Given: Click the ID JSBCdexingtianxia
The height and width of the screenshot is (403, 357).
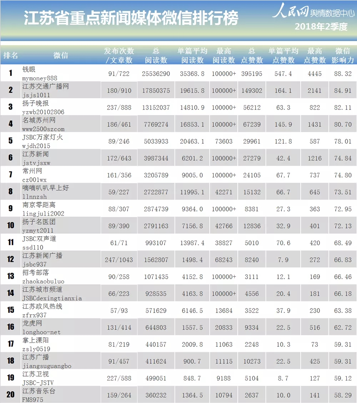Looking at the screenshot, I should click(x=52, y=299).
